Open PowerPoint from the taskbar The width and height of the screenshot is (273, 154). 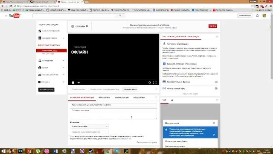pyautogui.click(x=29, y=151)
